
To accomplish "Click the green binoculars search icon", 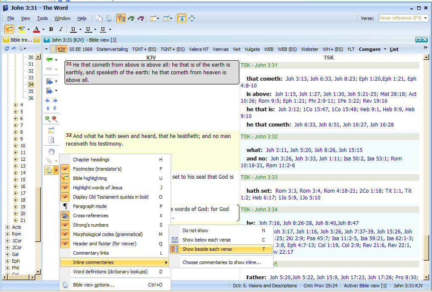I will (131, 18).
